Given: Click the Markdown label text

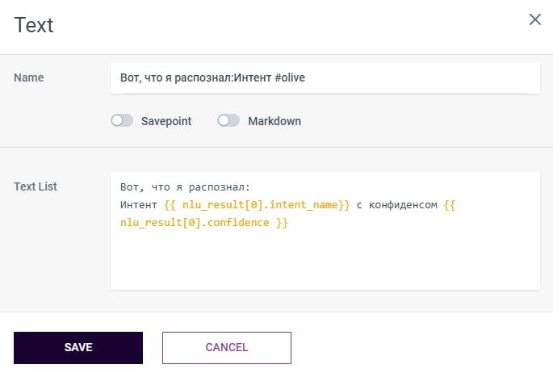Looking at the screenshot, I should (x=274, y=121).
